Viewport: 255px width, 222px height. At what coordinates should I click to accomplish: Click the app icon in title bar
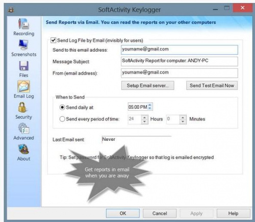[x=11, y=10]
